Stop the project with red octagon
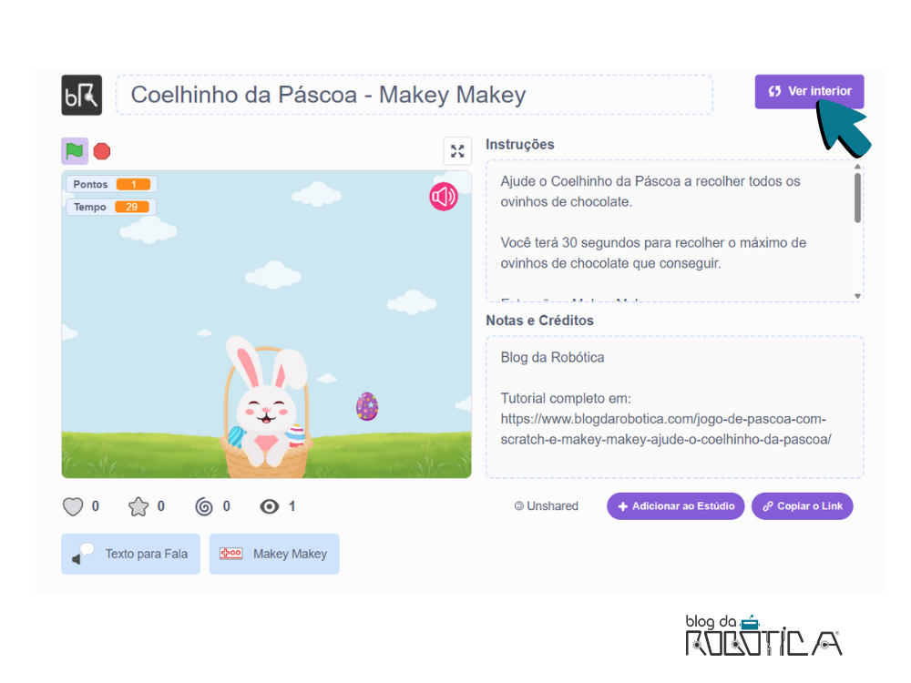 coord(102,151)
